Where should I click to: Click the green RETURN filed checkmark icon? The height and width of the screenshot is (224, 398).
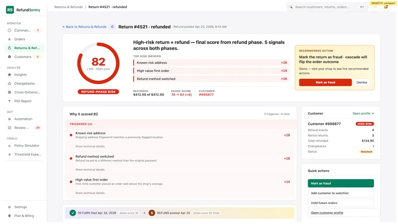73,213
